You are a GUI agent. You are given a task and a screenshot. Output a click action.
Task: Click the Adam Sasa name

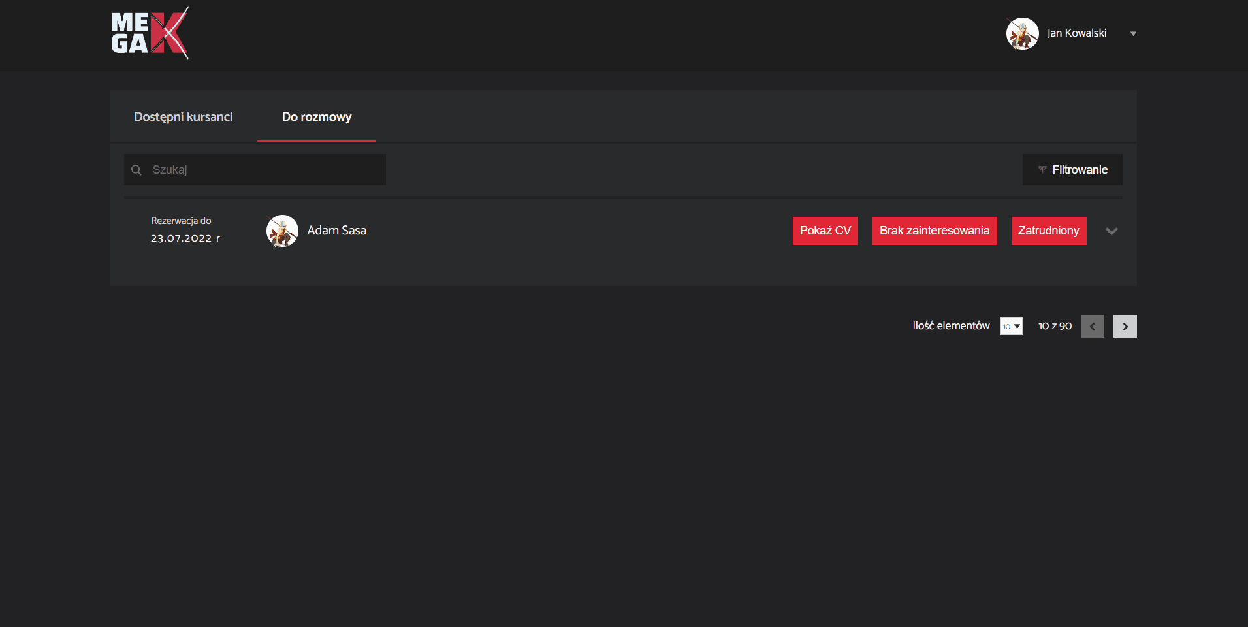tap(337, 231)
